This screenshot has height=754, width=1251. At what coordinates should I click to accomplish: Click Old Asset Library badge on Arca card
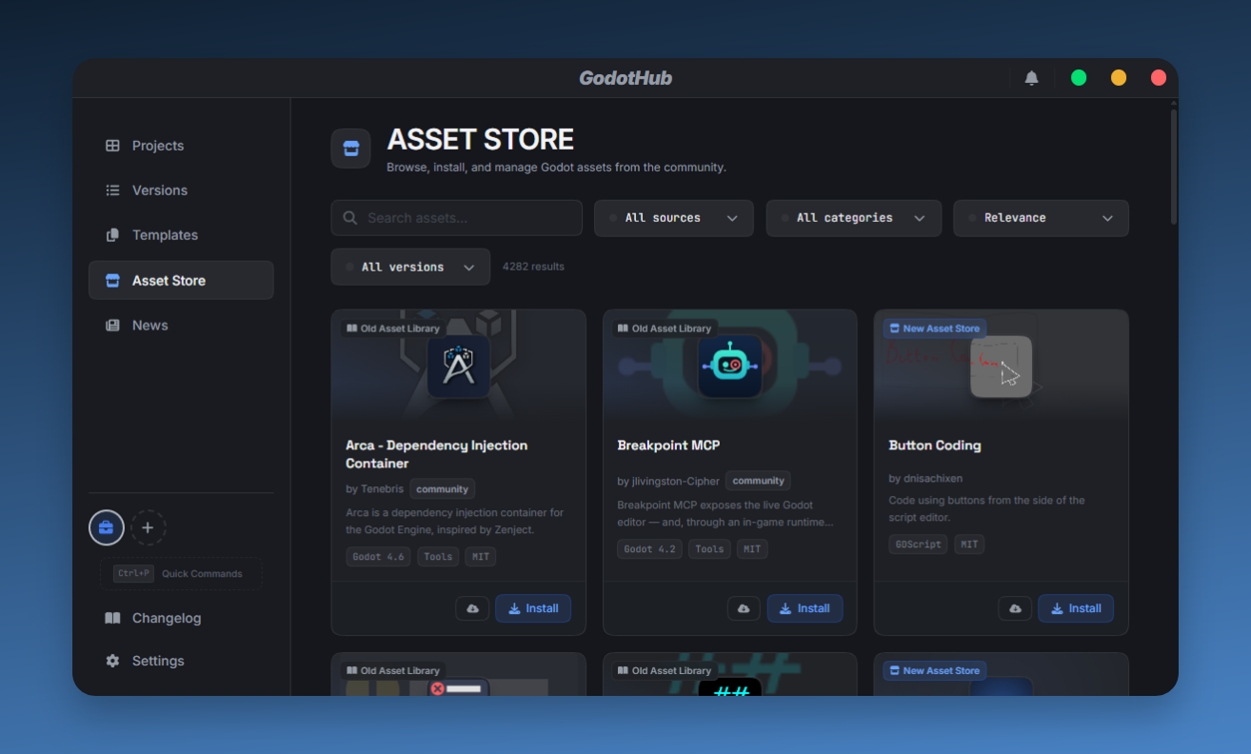(392, 328)
